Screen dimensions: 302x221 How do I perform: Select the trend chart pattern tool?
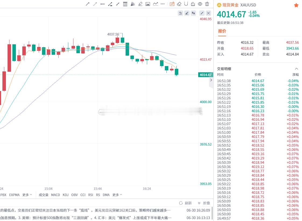[x=155, y=4]
